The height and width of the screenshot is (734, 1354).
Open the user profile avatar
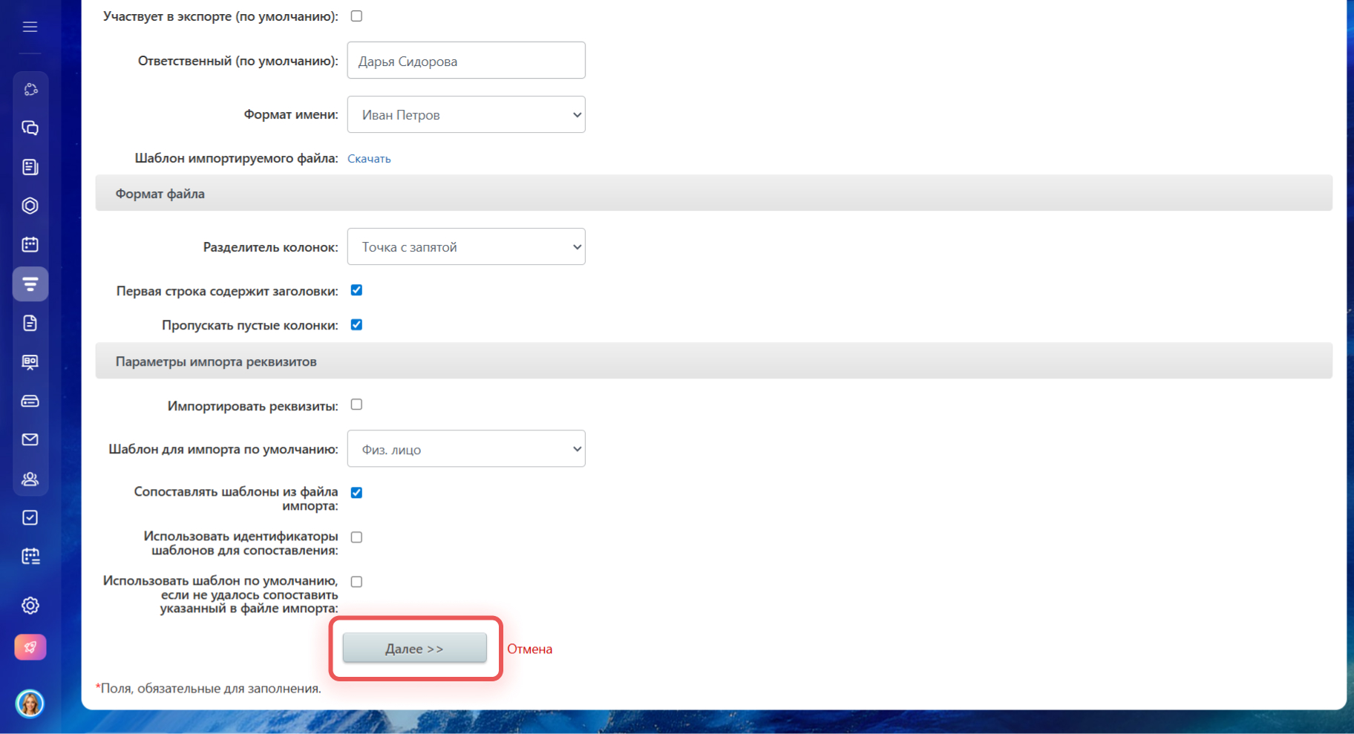[30, 703]
